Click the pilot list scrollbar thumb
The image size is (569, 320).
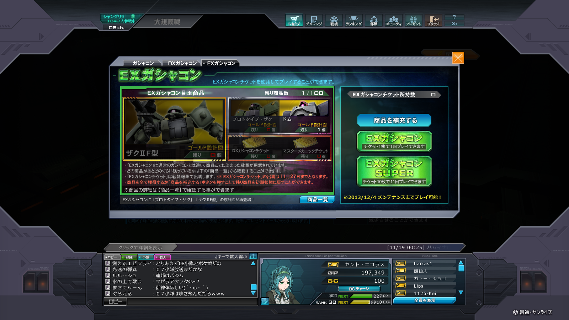[461, 268]
